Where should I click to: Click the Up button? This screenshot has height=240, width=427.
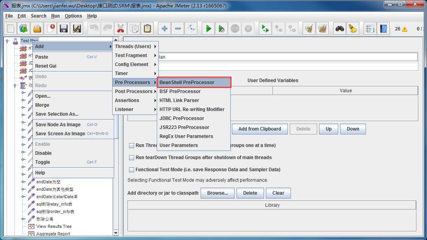point(328,129)
